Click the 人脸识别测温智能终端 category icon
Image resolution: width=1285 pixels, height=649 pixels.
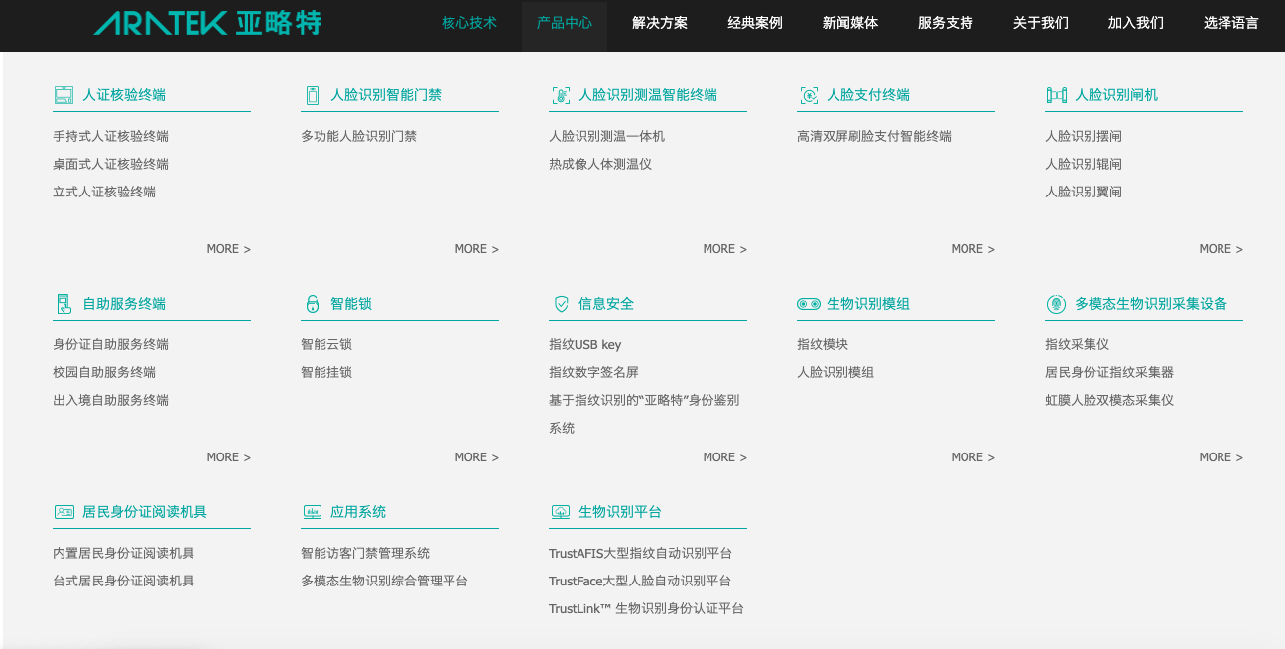[x=560, y=95]
